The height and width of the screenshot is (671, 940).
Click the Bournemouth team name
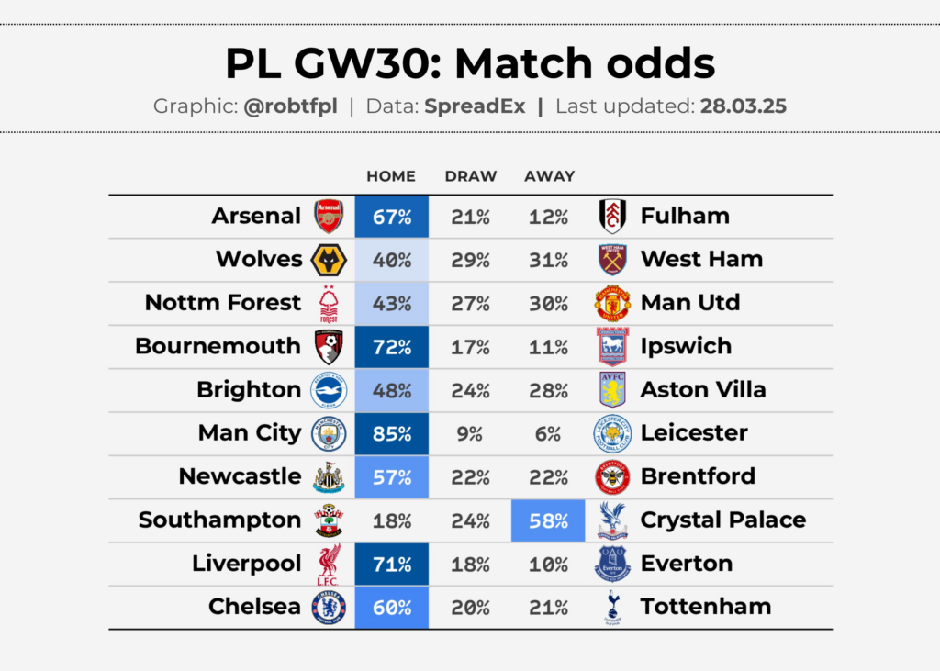[x=218, y=346]
